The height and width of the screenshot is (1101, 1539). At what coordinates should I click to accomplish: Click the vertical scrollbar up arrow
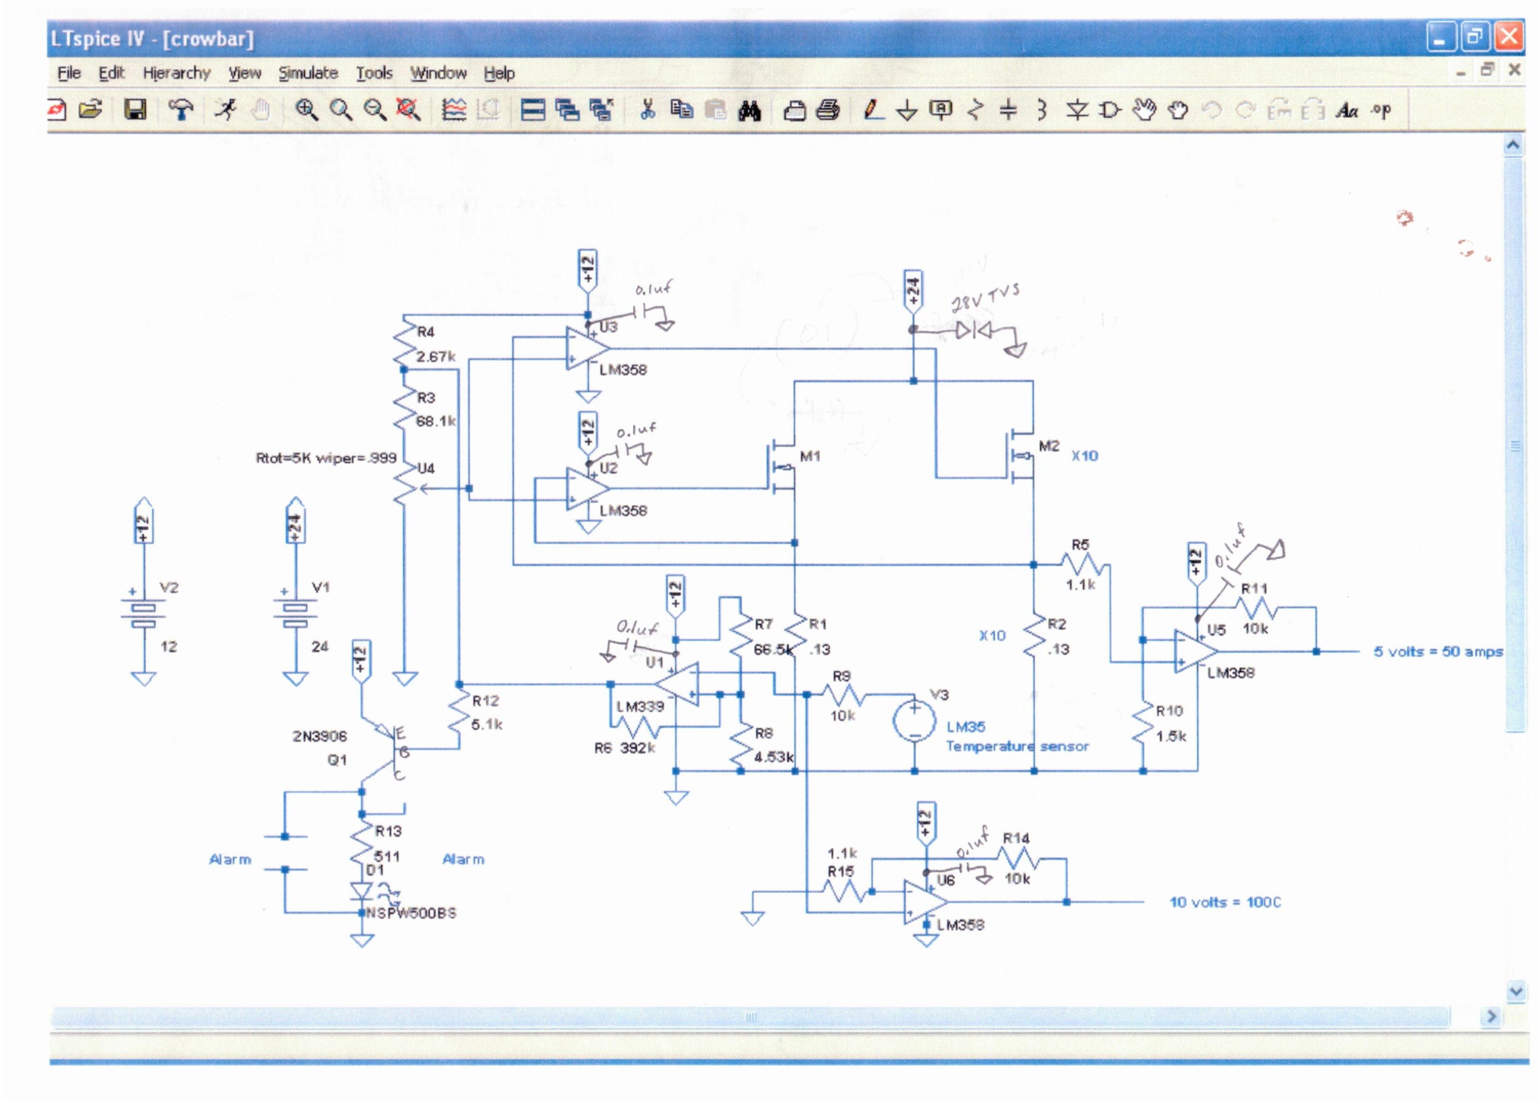1513,145
